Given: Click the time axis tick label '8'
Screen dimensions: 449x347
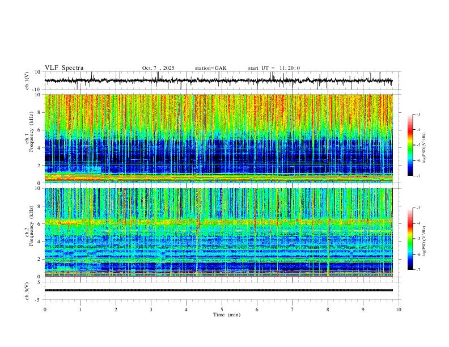Looking at the screenshot, I should [x=328, y=310].
